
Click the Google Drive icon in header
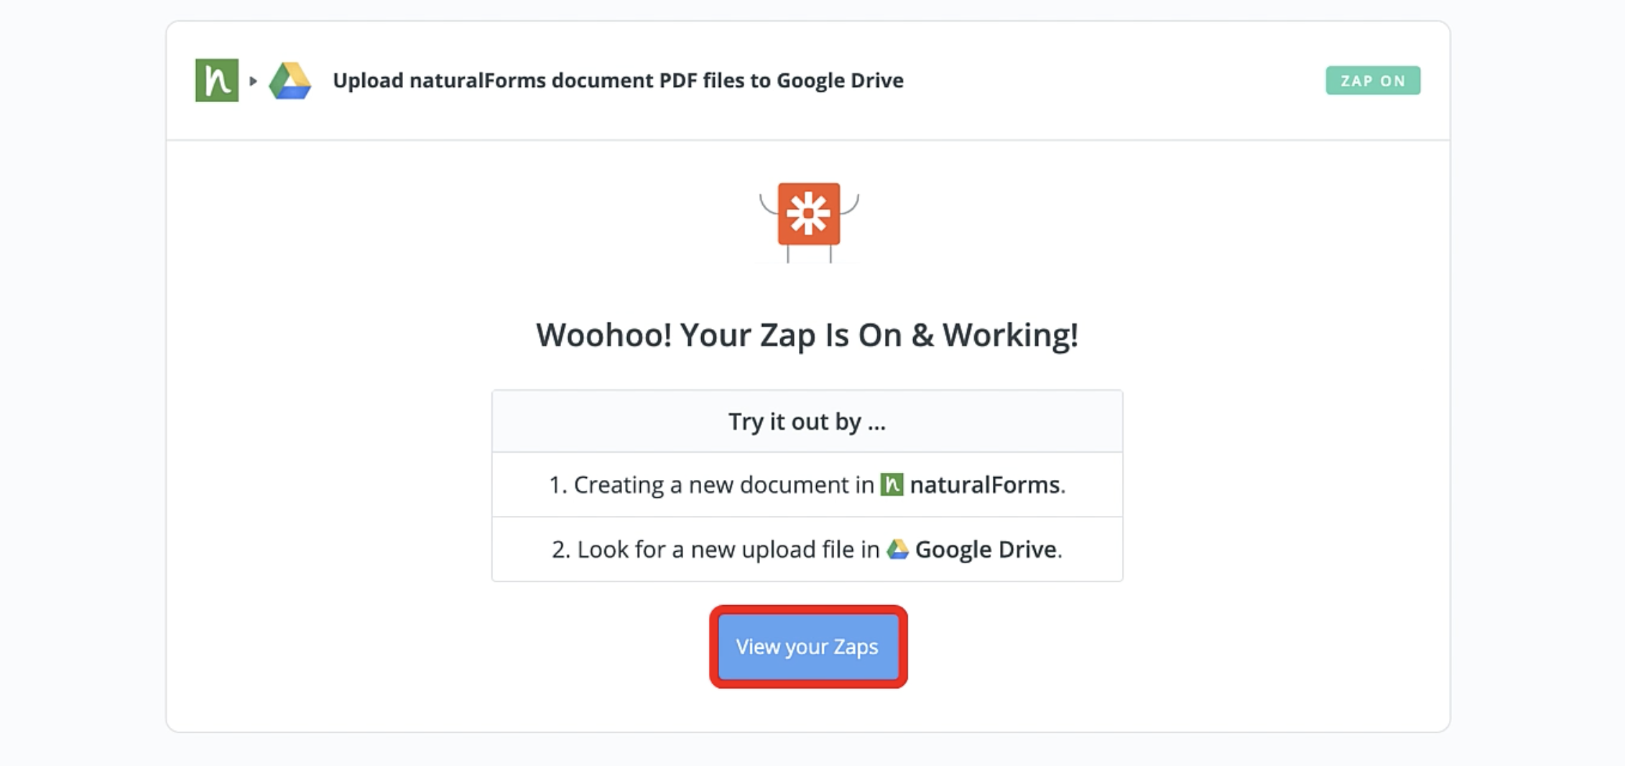(x=290, y=80)
